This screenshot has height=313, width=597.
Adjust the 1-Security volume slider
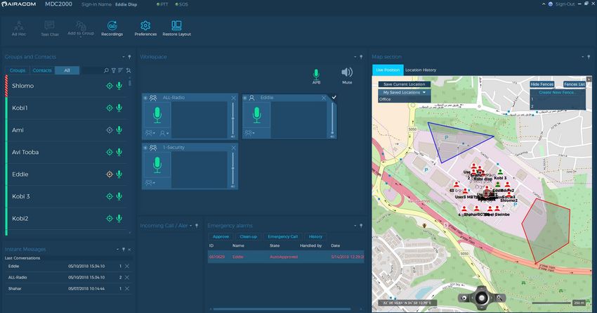[x=233, y=167]
